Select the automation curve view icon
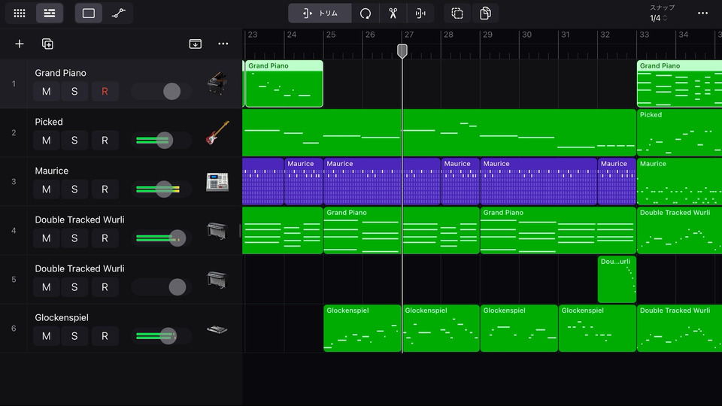 (118, 14)
